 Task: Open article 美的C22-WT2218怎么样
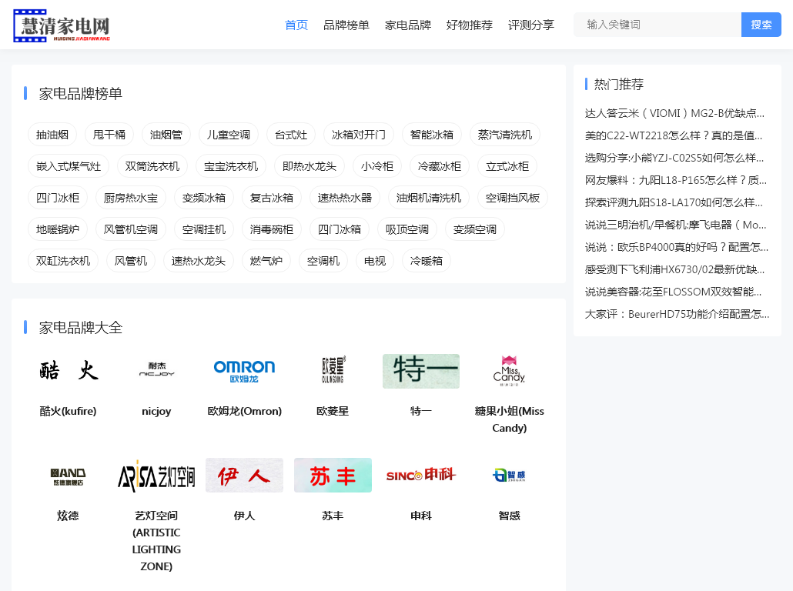674,135
